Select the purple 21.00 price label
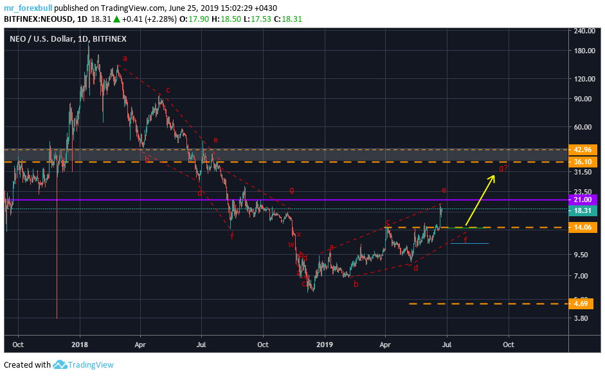Image resolution: width=605 pixels, height=376 pixels. point(582,200)
